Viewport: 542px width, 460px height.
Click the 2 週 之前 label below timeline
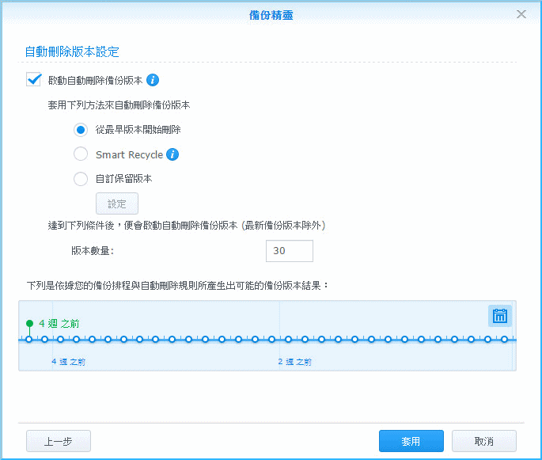[x=294, y=361]
